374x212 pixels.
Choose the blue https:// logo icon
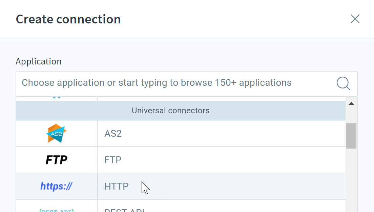pyautogui.click(x=56, y=186)
